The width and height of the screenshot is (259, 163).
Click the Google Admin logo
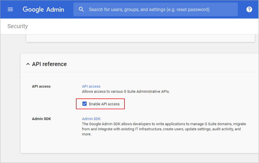44,10
